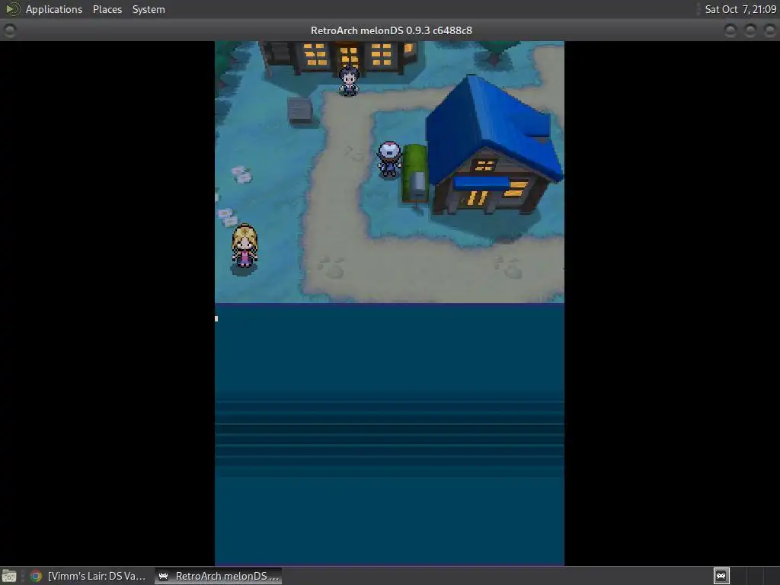Screen dimensions: 780x585
Task: Minimize the RetroArch window
Action: (730, 30)
